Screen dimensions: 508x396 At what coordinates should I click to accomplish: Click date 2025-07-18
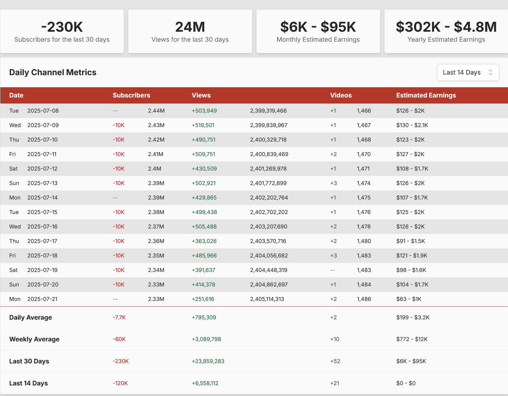pos(43,256)
